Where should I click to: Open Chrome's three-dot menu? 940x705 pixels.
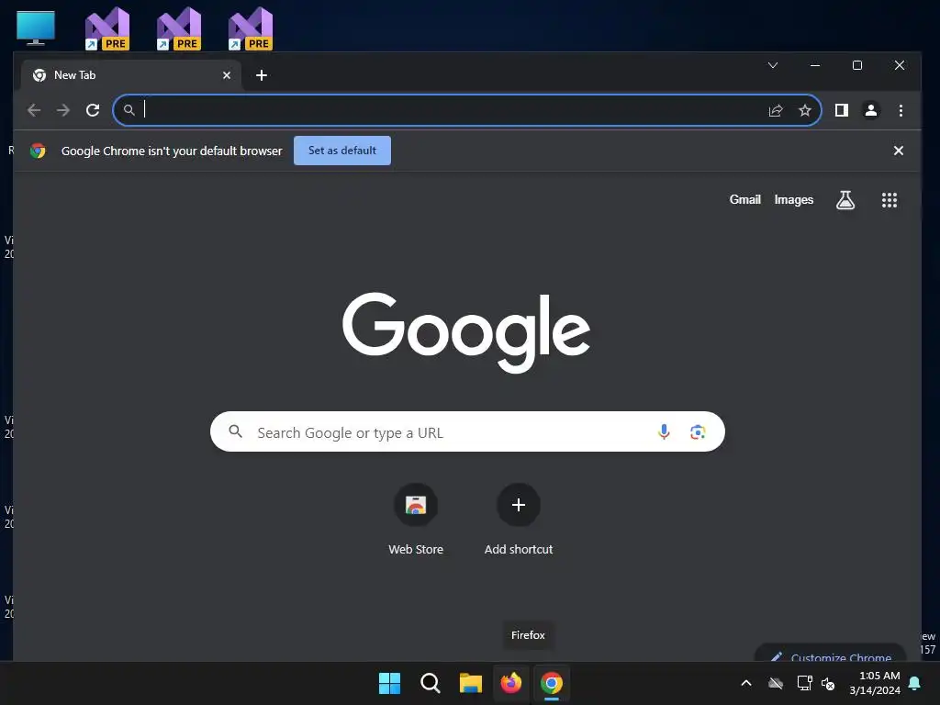click(901, 110)
